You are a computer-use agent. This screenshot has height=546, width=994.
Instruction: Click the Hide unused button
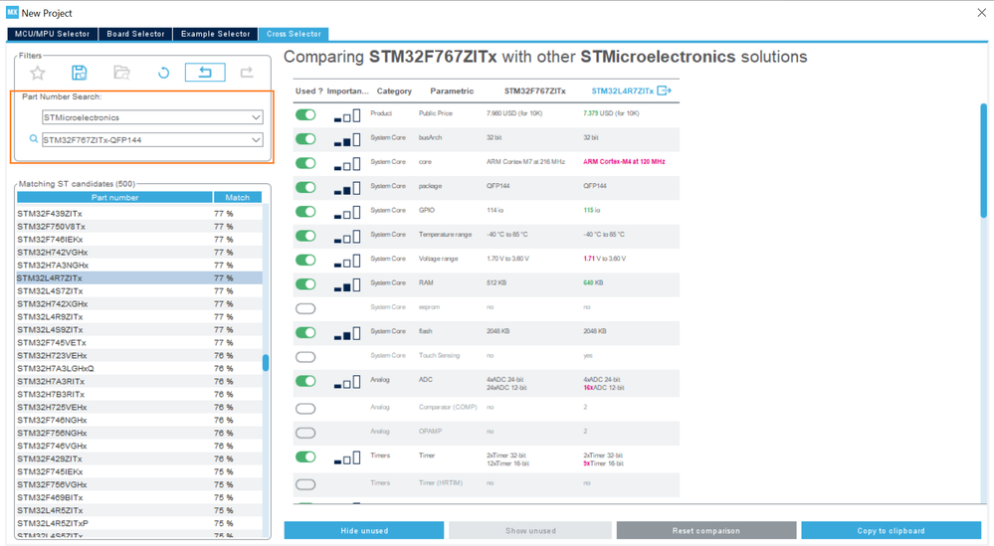coord(364,531)
